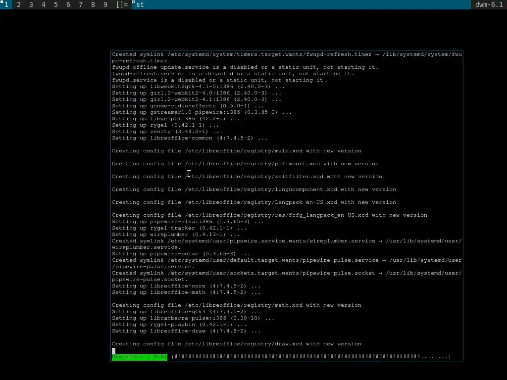This screenshot has width=507, height=380.
Task: Switch to dwm tag 6
Action: coord(68,4)
